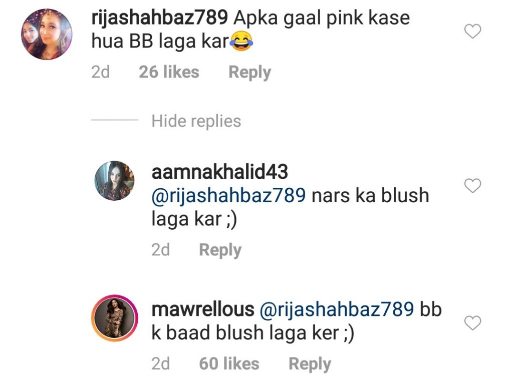
Task: Open the @rijashahbaz789 mention in aamnakhalid43's reply
Action: point(228,196)
